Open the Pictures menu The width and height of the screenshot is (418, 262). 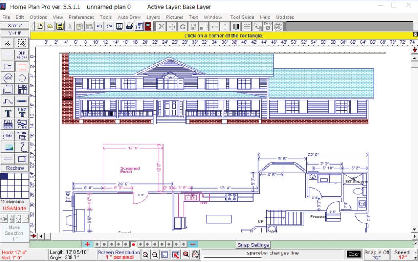pos(175,17)
